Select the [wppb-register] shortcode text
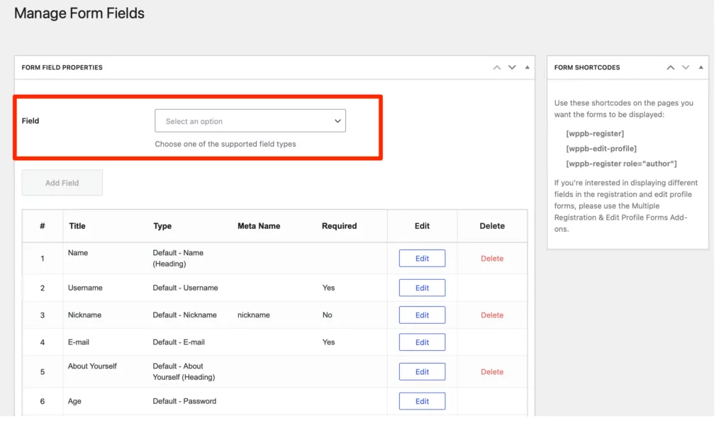 pyautogui.click(x=595, y=134)
